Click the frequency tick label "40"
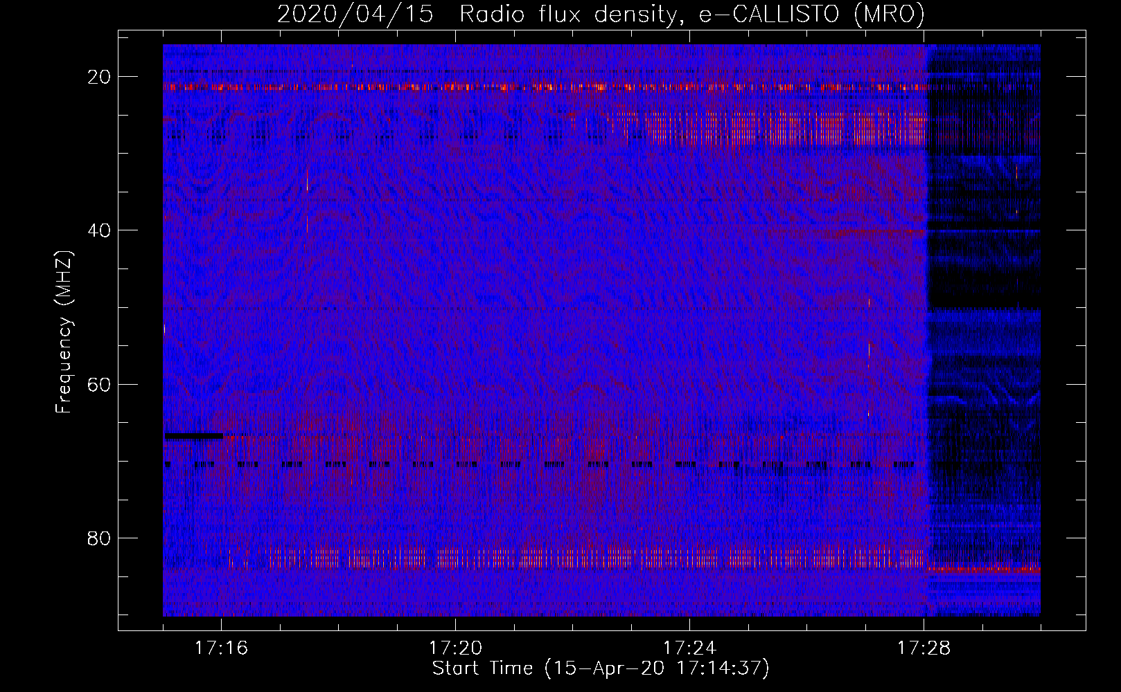Screen dimensions: 1121x692 pos(99,230)
